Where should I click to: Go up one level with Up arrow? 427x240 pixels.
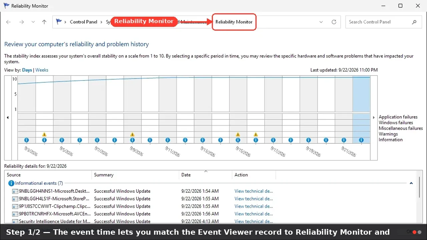[x=44, y=22]
